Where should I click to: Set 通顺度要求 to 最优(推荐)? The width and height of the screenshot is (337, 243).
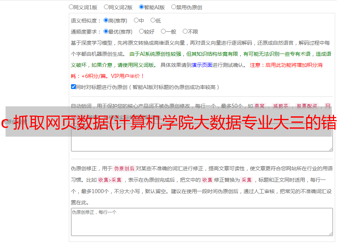pos(106,32)
